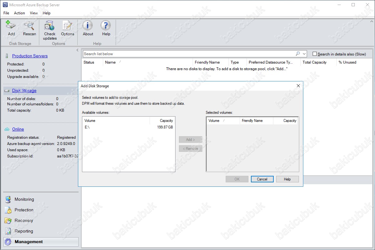This screenshot has width=375, height=250.
Task: Click the Management gear icon
Action: pyautogui.click(x=8, y=242)
